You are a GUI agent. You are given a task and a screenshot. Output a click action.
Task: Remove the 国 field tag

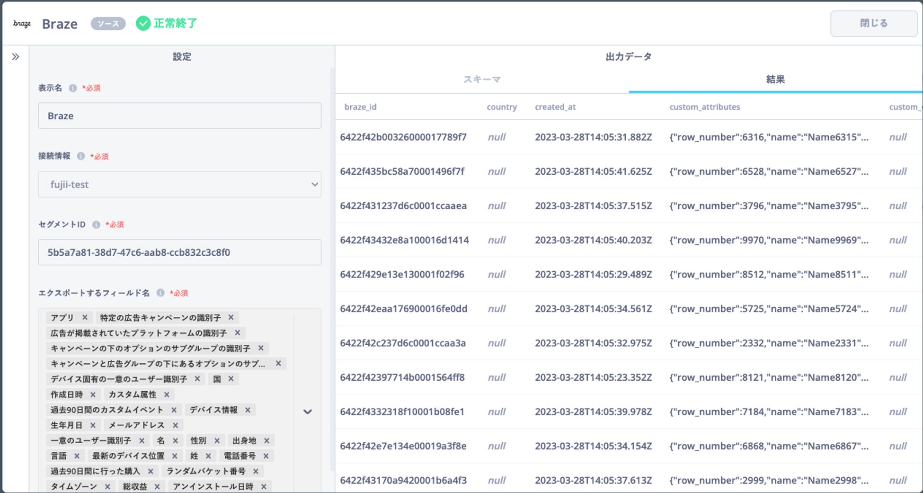point(231,379)
